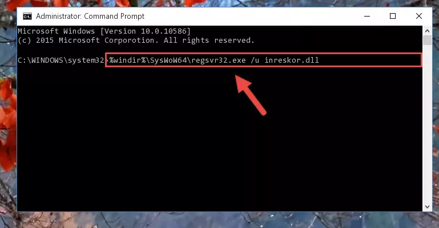The image size is (439, 228).
Task: Click the Administrator: Command Prompt title text
Action: coord(90,16)
